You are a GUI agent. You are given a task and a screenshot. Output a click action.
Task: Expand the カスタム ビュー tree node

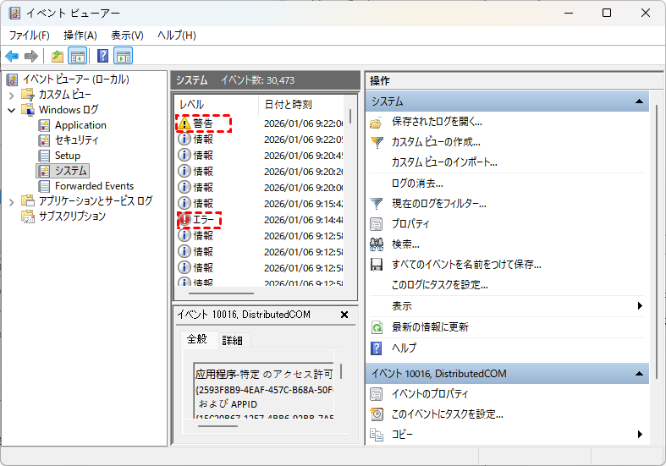click(11, 95)
